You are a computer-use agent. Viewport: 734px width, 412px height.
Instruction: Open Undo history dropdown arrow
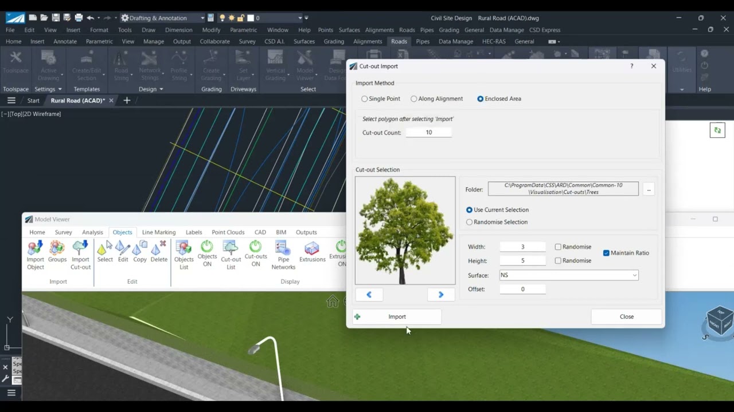pos(99,18)
